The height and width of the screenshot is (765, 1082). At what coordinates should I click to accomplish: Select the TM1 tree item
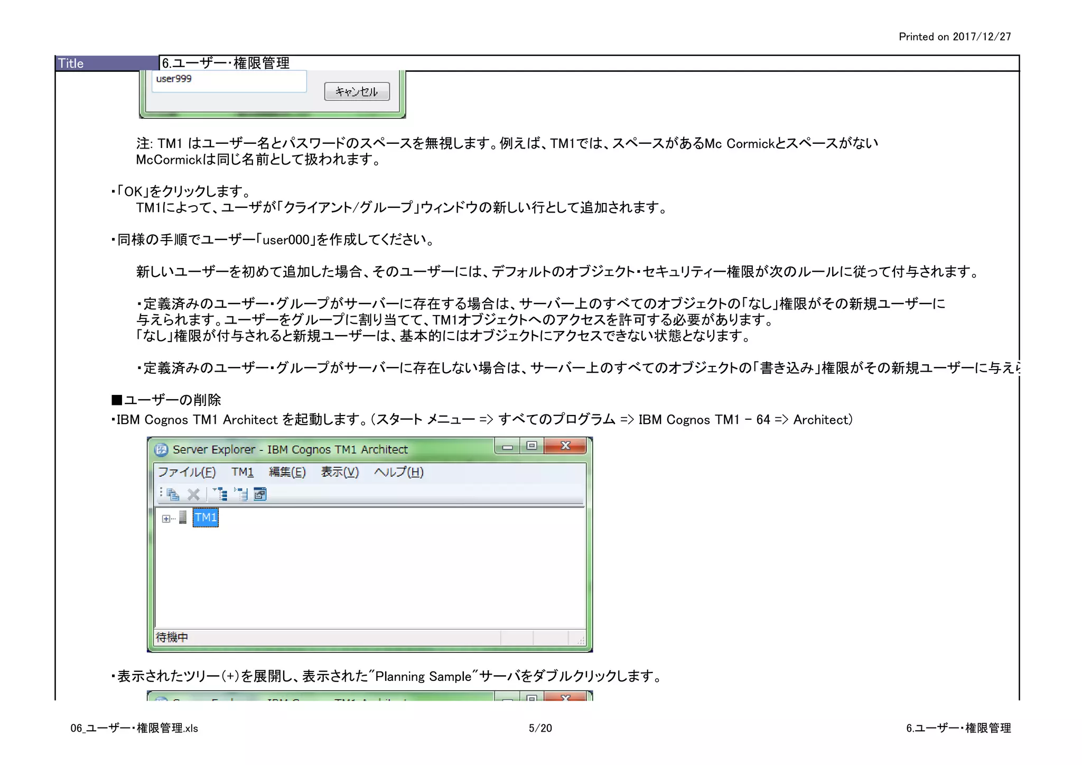point(206,518)
